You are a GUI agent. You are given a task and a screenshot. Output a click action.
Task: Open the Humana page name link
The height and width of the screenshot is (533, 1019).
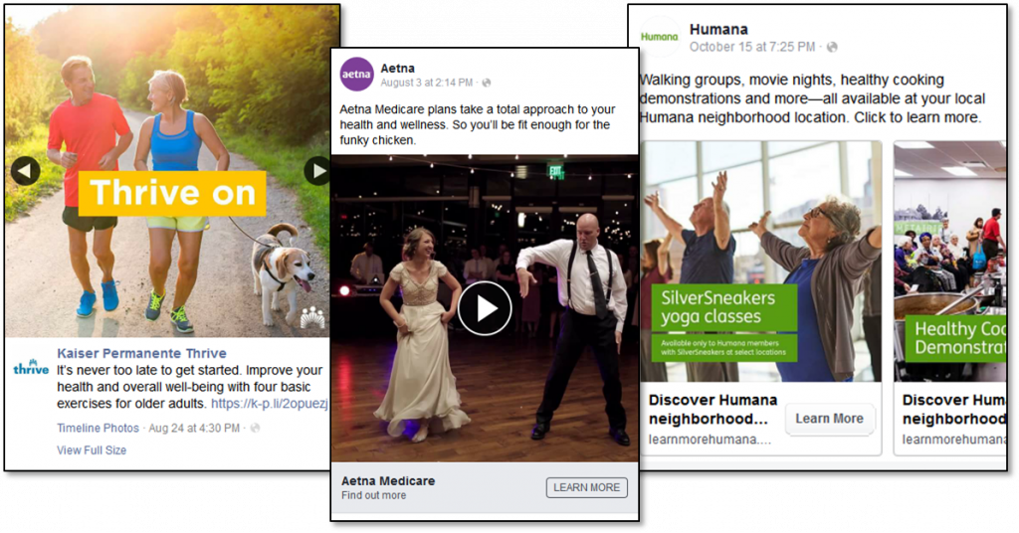click(718, 29)
